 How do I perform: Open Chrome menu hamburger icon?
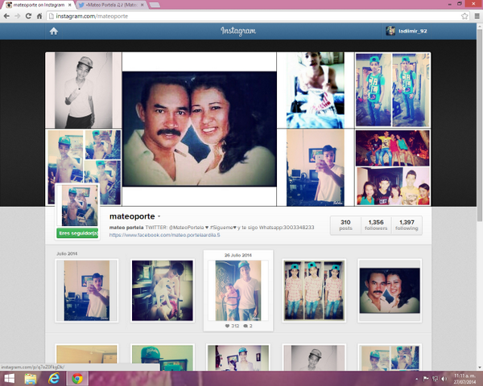coord(477,16)
